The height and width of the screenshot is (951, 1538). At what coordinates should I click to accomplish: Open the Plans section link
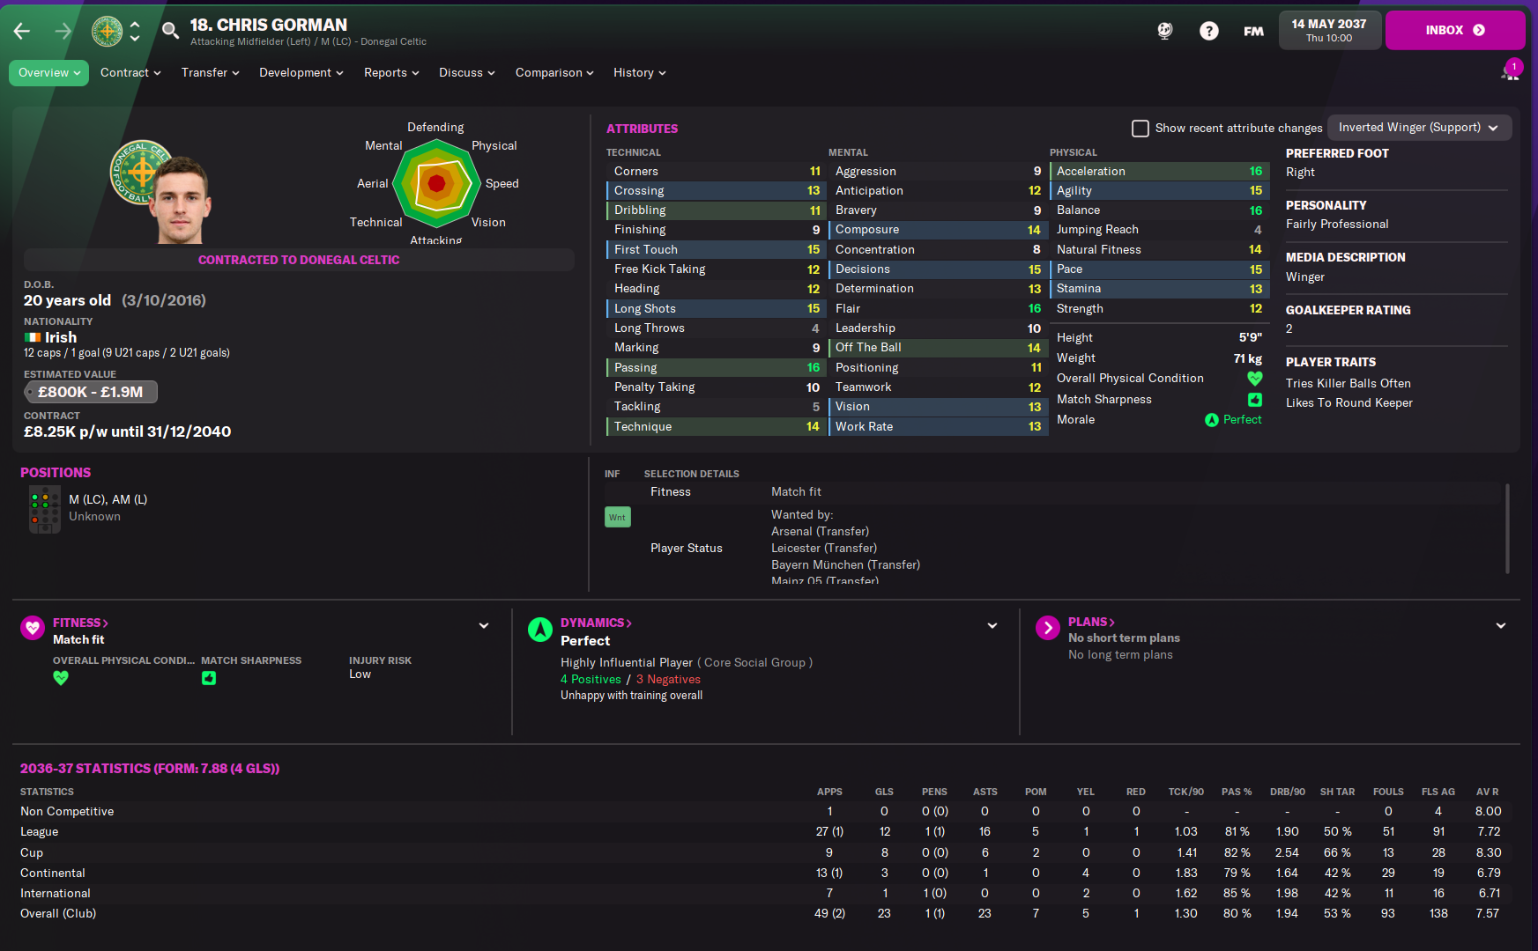coord(1091,622)
